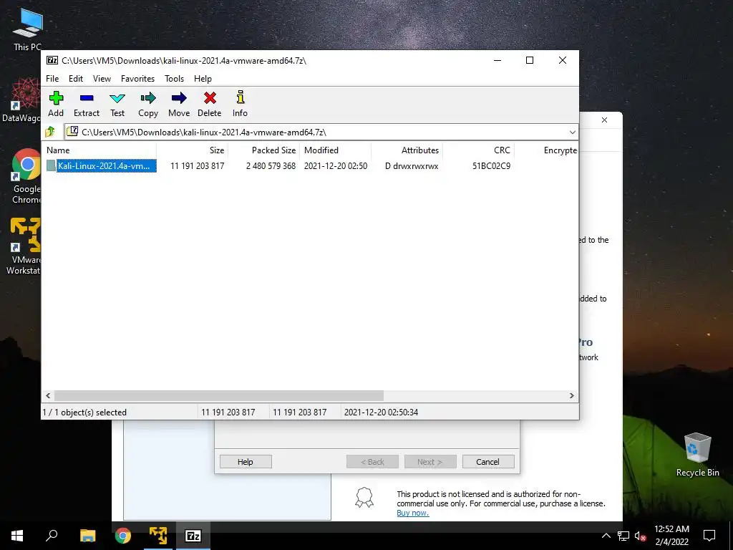Click the 7z archive icon in address bar

(72, 132)
